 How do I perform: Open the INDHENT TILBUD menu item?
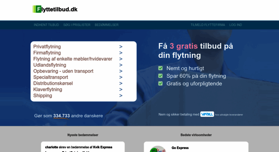click(x=46, y=25)
